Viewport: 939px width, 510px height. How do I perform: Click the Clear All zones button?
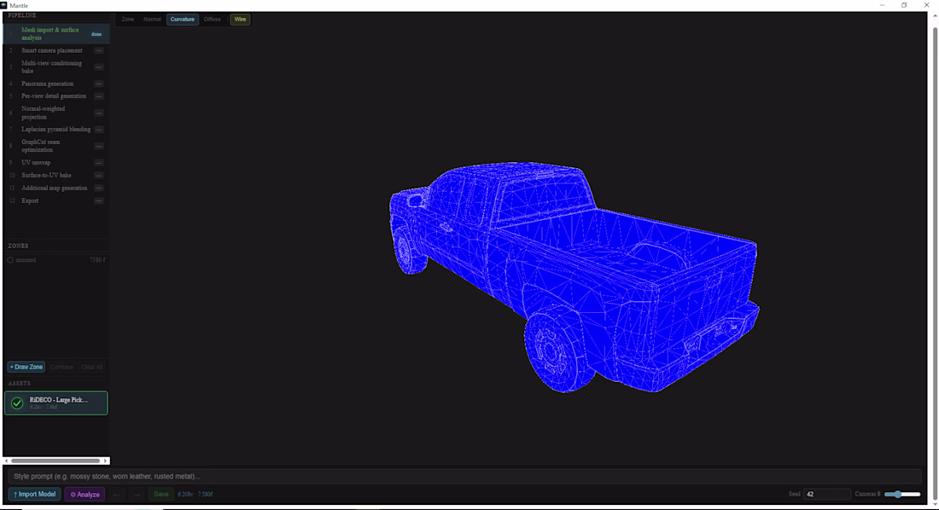(x=91, y=367)
